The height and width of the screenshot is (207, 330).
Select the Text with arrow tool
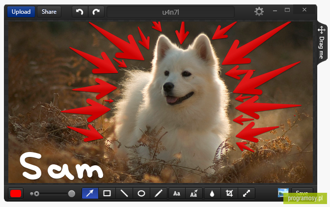(194, 193)
